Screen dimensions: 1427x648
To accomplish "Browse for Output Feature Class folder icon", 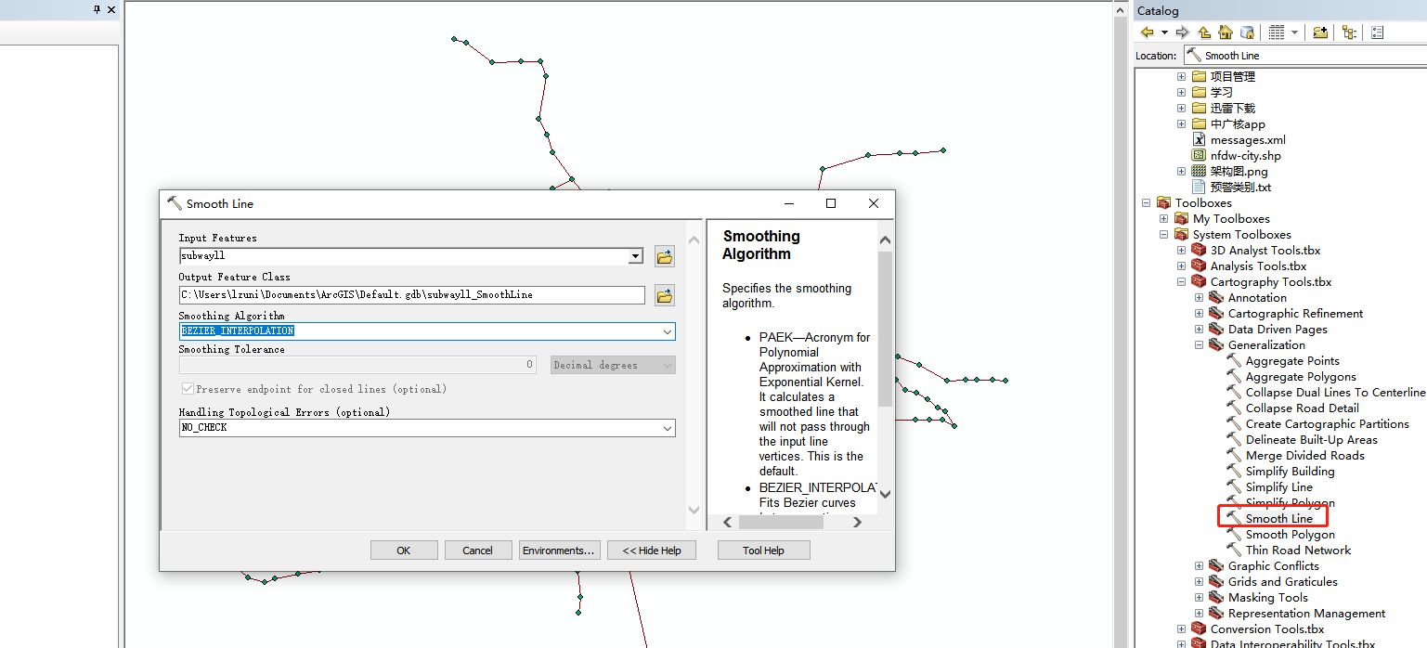I will tap(664, 295).
